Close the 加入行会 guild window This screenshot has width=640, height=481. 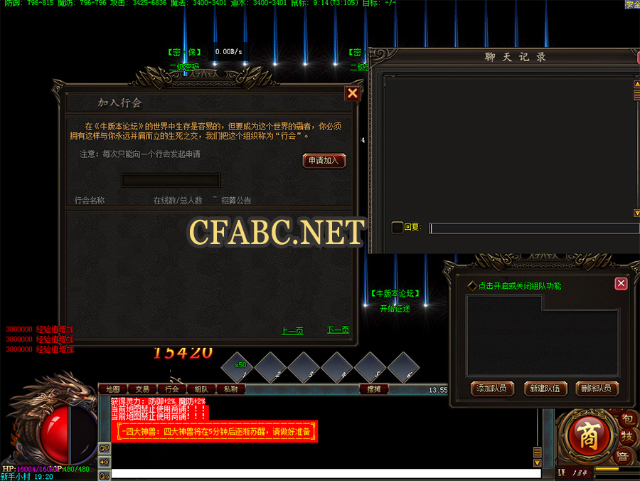(x=353, y=93)
